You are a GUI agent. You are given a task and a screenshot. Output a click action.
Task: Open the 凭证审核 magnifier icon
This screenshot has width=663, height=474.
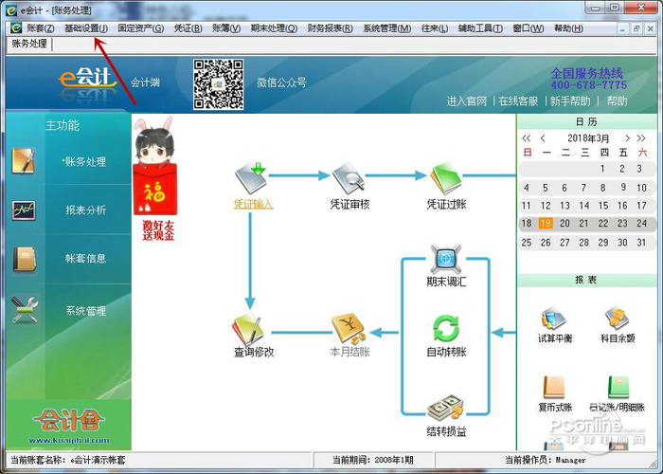click(349, 178)
